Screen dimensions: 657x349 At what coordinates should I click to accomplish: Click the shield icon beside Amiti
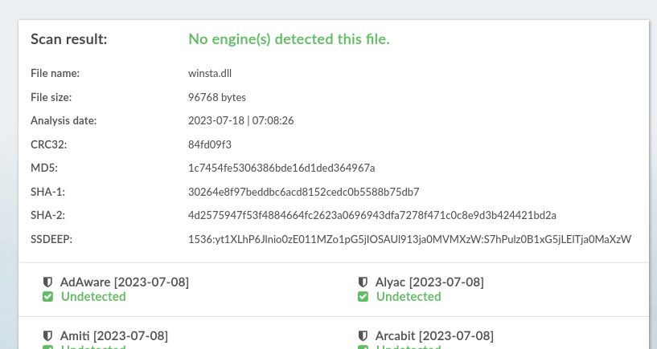pyautogui.click(x=47, y=336)
